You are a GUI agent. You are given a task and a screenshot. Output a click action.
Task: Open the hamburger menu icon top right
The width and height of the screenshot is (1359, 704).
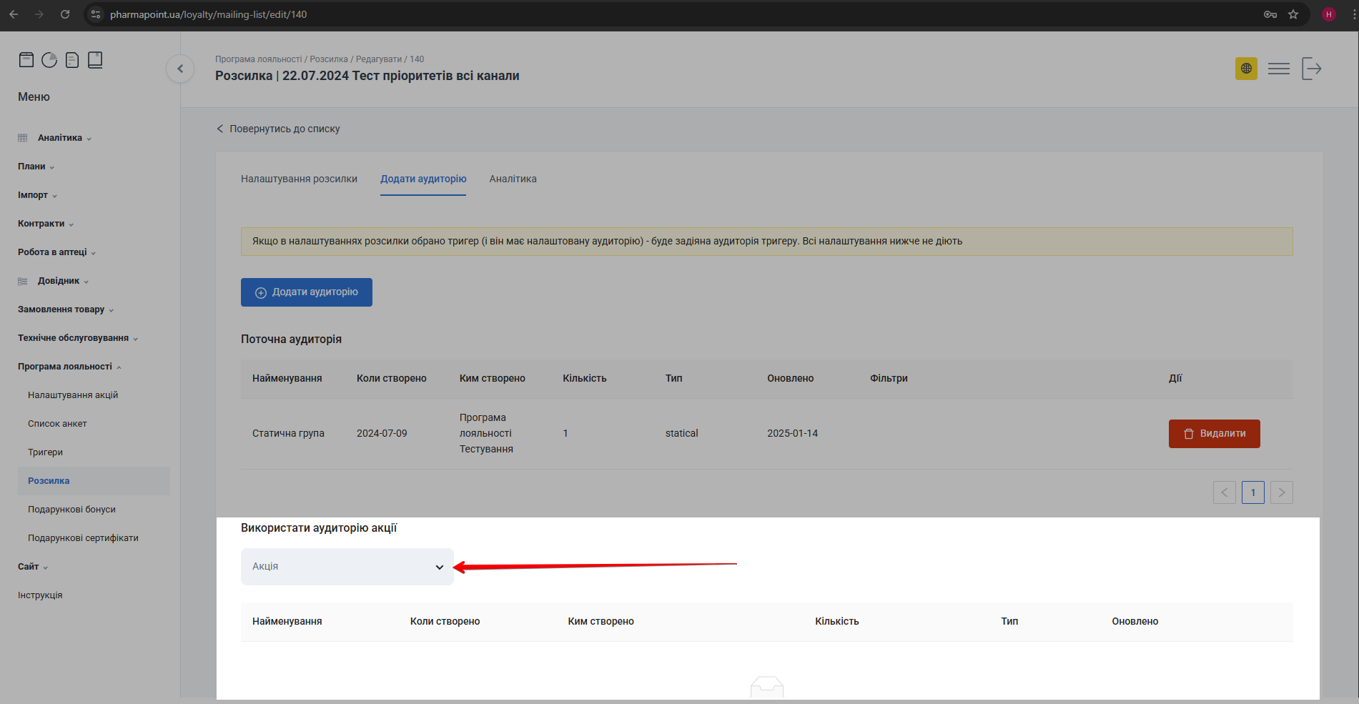point(1279,69)
